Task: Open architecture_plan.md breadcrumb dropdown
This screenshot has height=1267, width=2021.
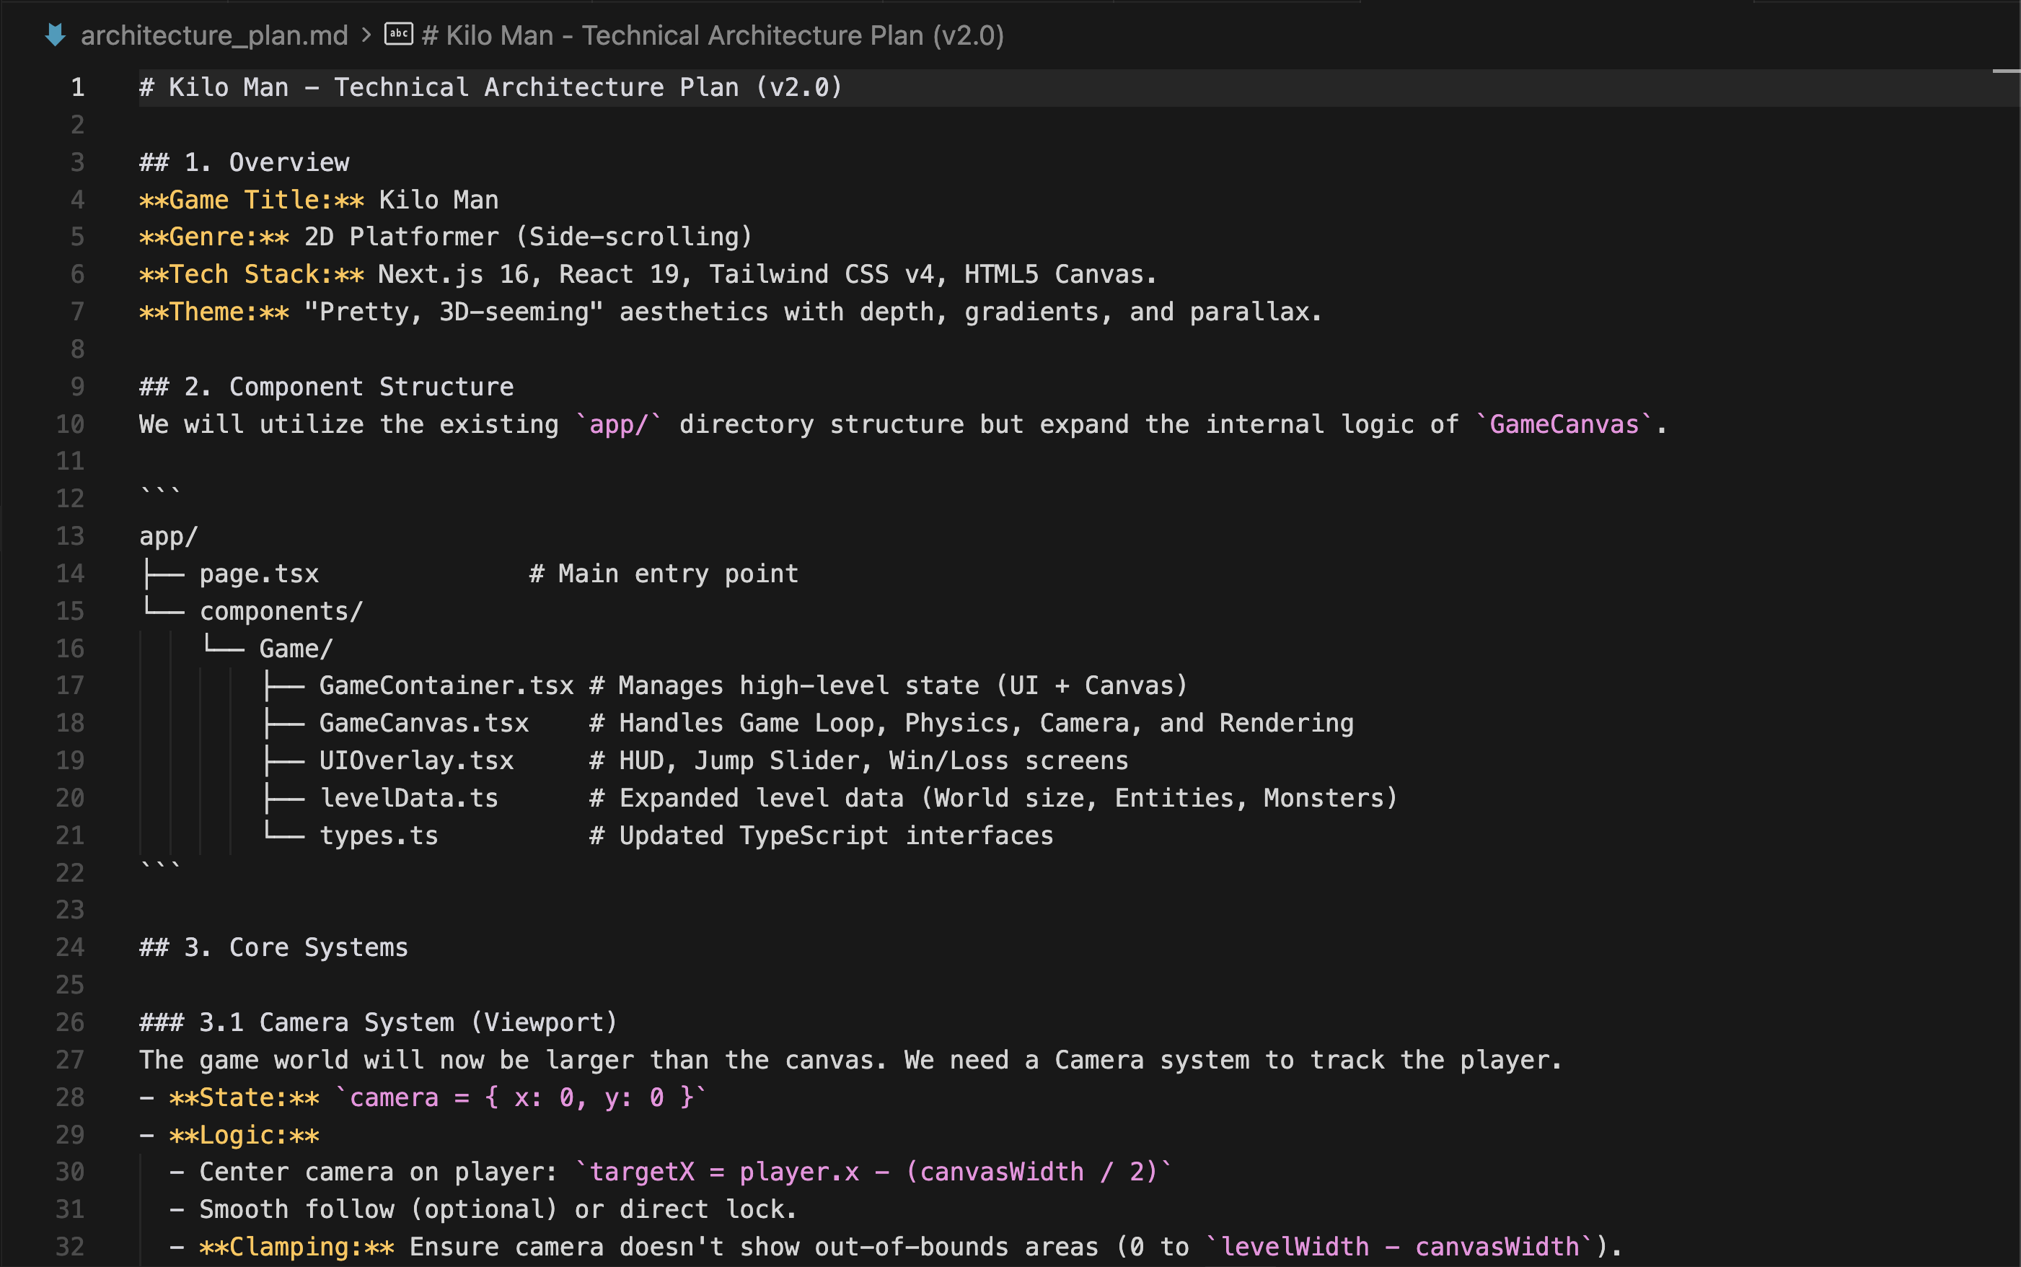Action: click(x=213, y=35)
